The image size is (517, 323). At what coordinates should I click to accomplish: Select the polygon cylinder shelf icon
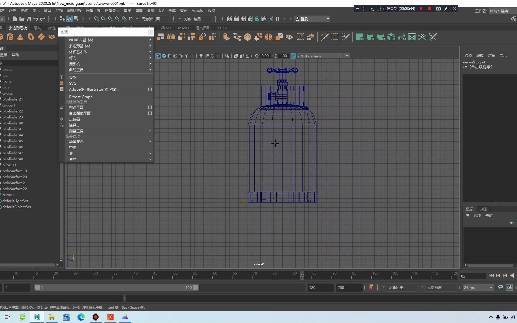tap(10, 37)
